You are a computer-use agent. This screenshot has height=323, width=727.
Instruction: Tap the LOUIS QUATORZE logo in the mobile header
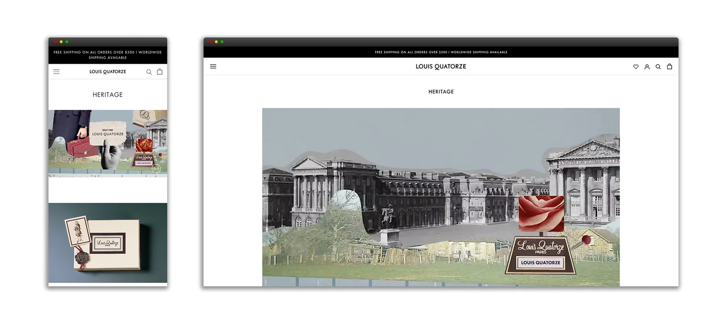click(108, 72)
